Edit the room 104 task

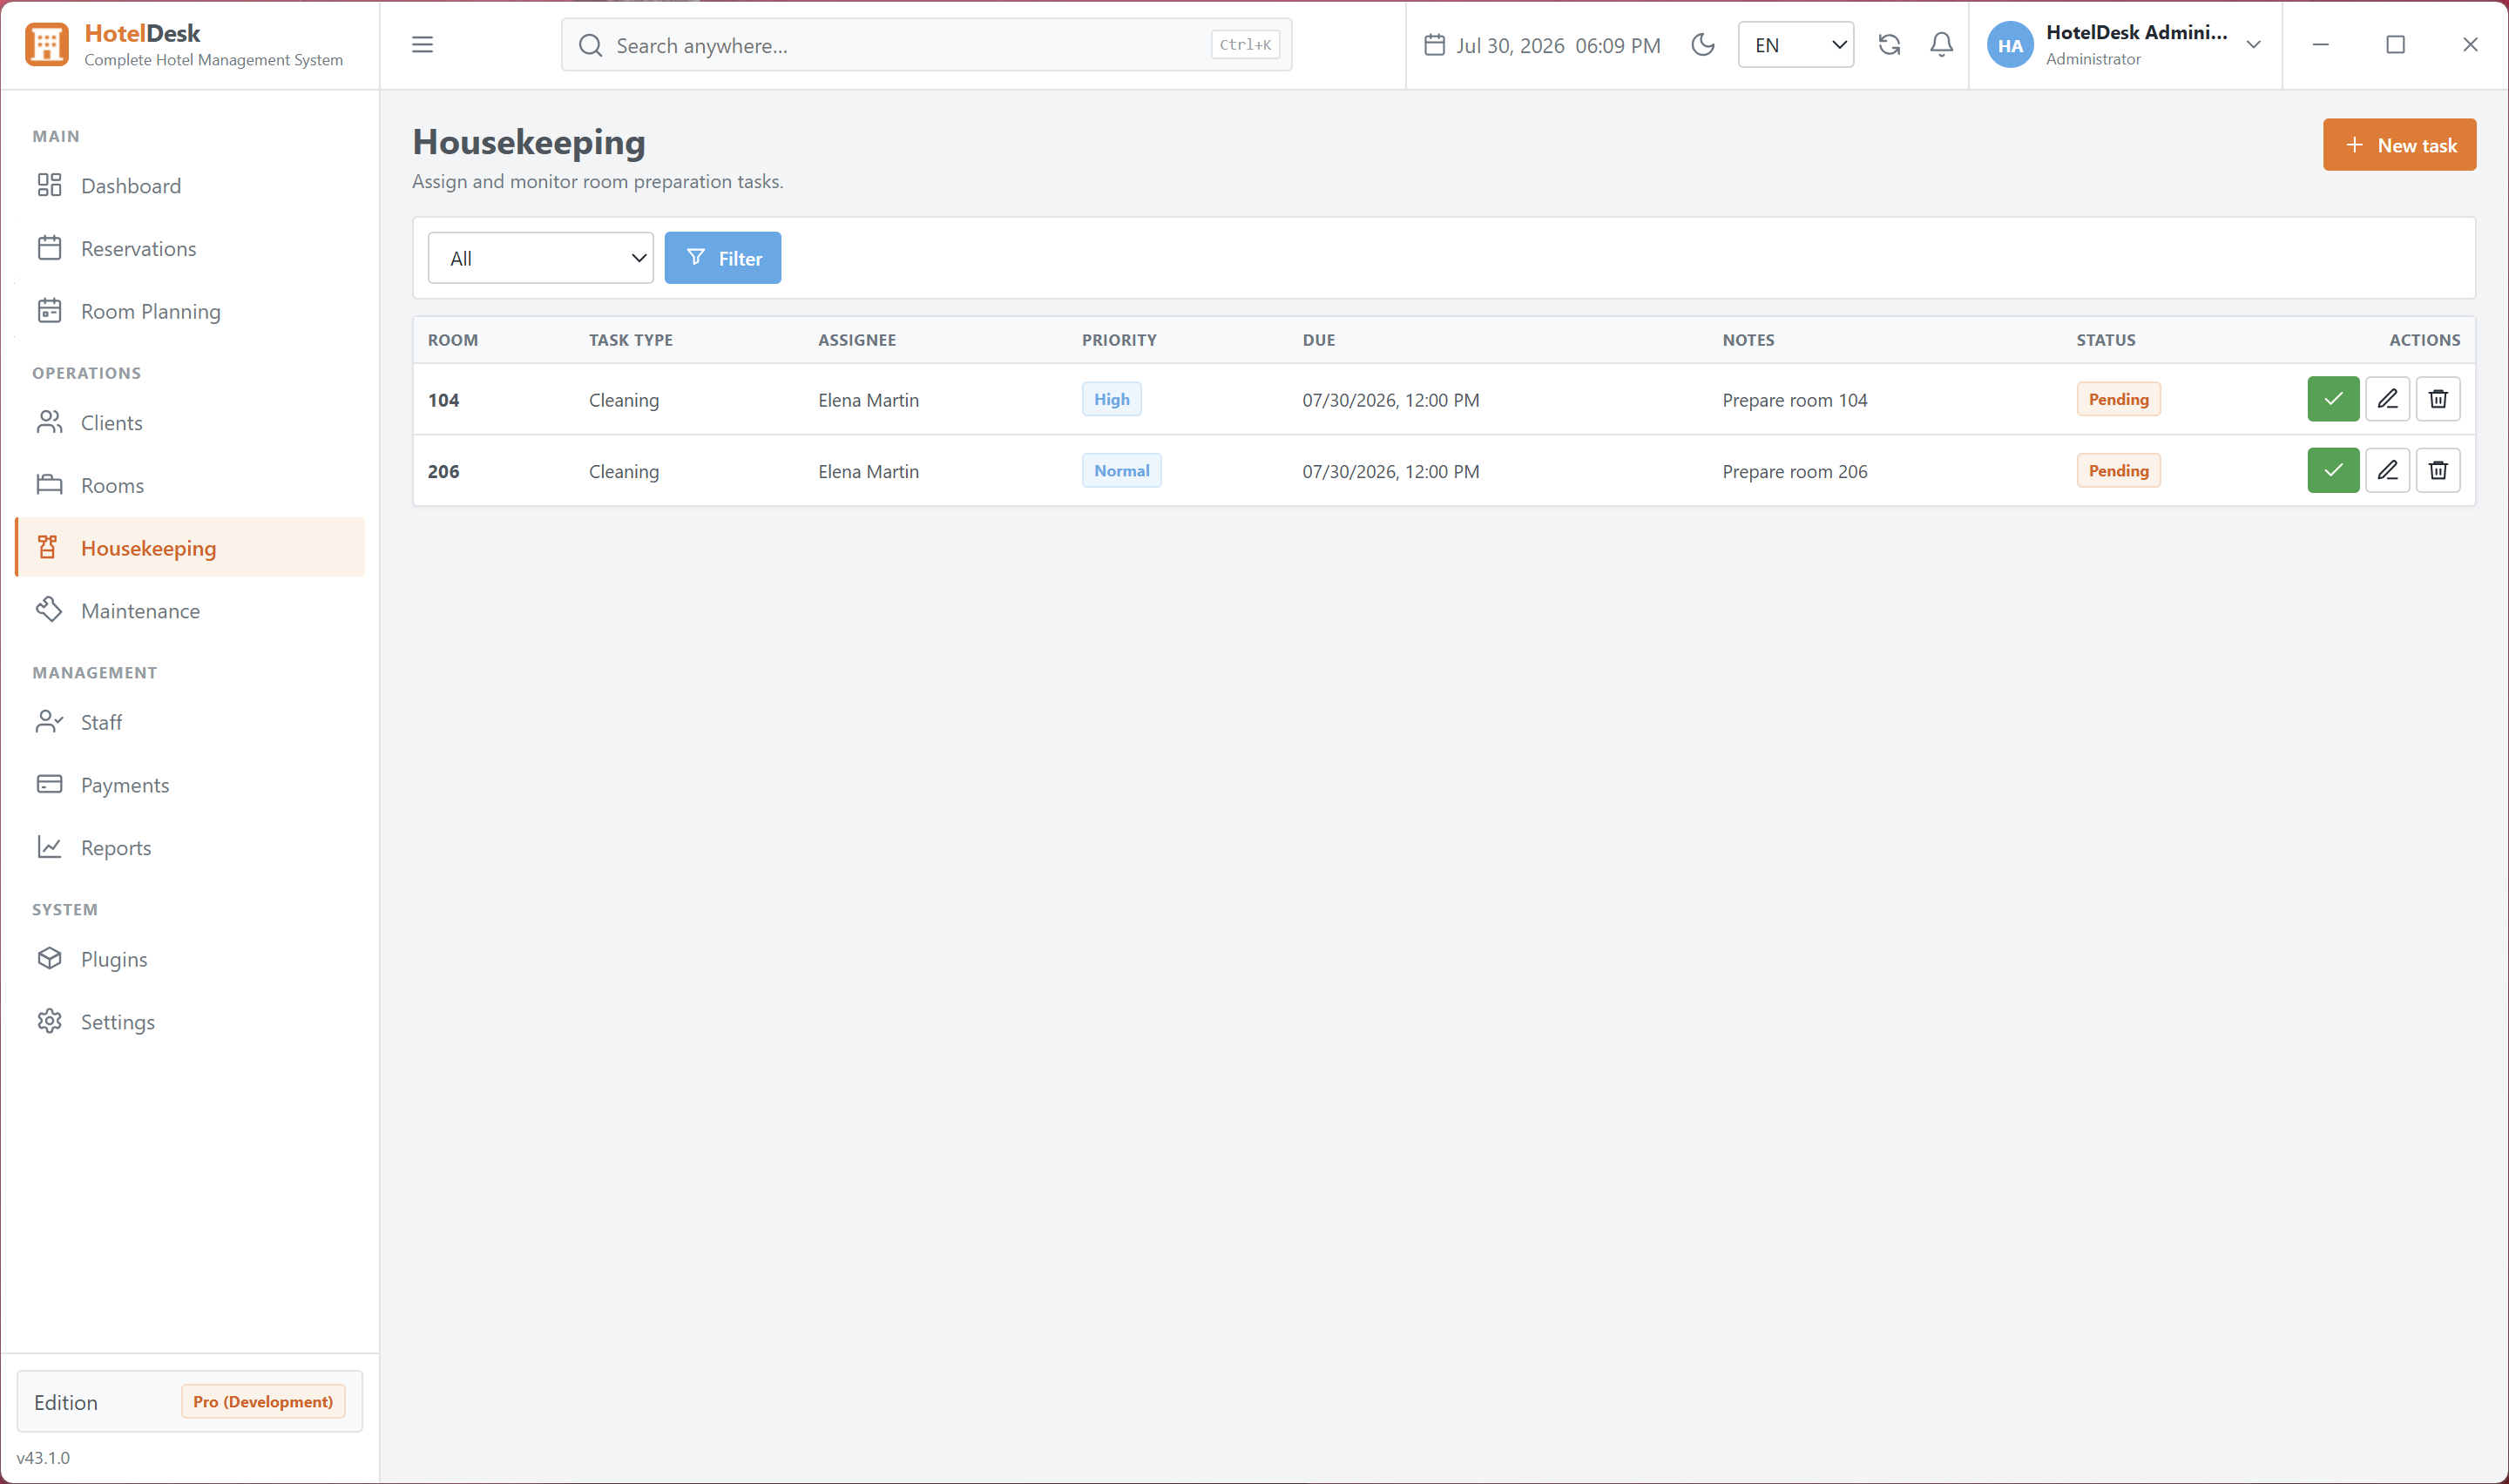click(2387, 399)
